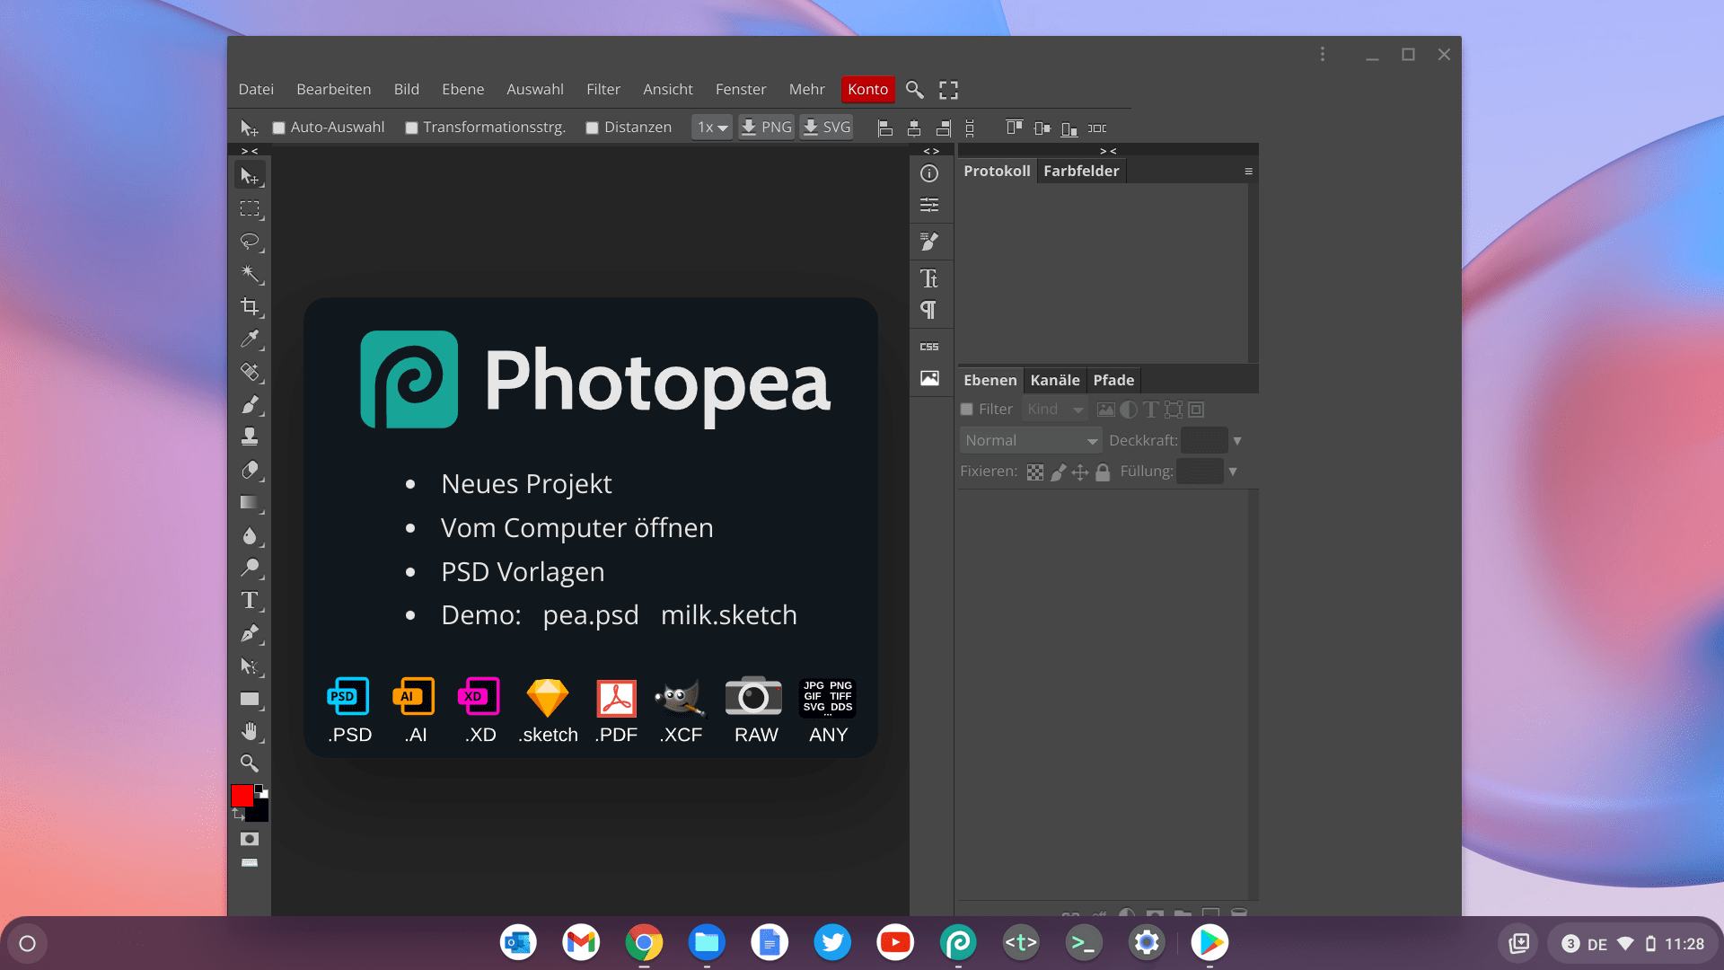Select the Eraser tool
Viewport: 1724px width, 970px height.
pos(250,470)
